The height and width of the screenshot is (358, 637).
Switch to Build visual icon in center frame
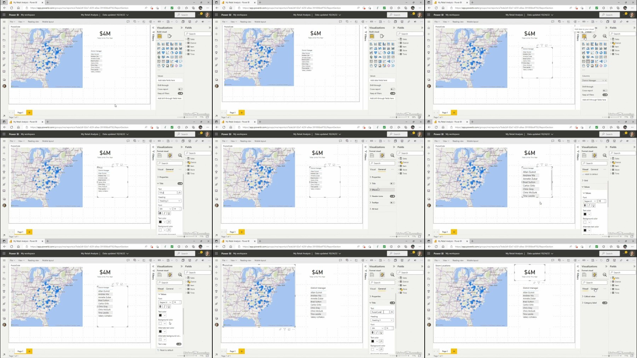point(372,155)
